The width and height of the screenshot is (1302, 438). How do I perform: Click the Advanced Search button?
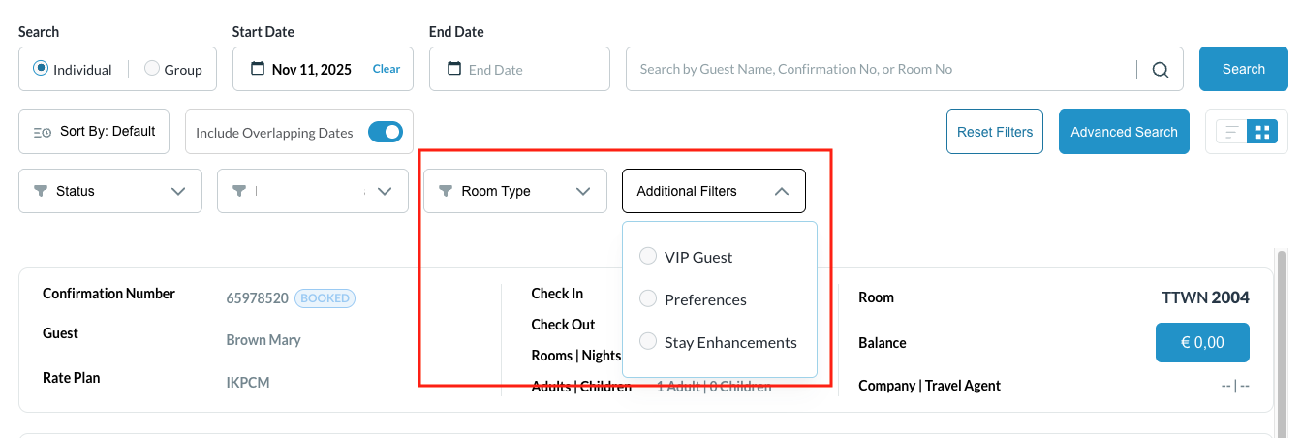[1124, 132]
